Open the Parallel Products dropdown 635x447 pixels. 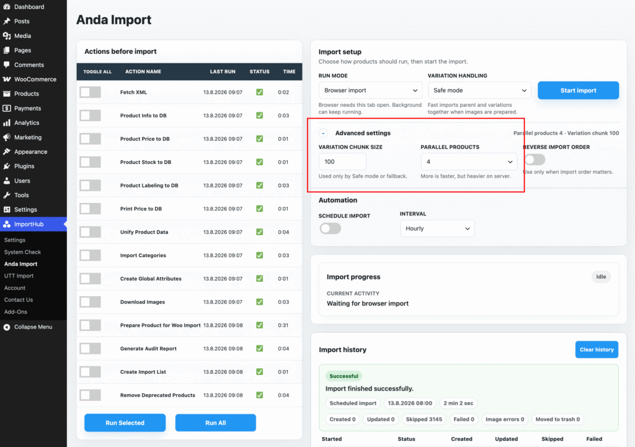469,161
